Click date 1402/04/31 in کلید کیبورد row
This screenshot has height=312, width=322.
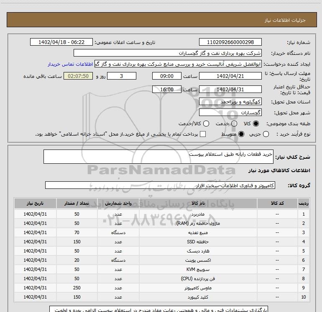click(35, 297)
